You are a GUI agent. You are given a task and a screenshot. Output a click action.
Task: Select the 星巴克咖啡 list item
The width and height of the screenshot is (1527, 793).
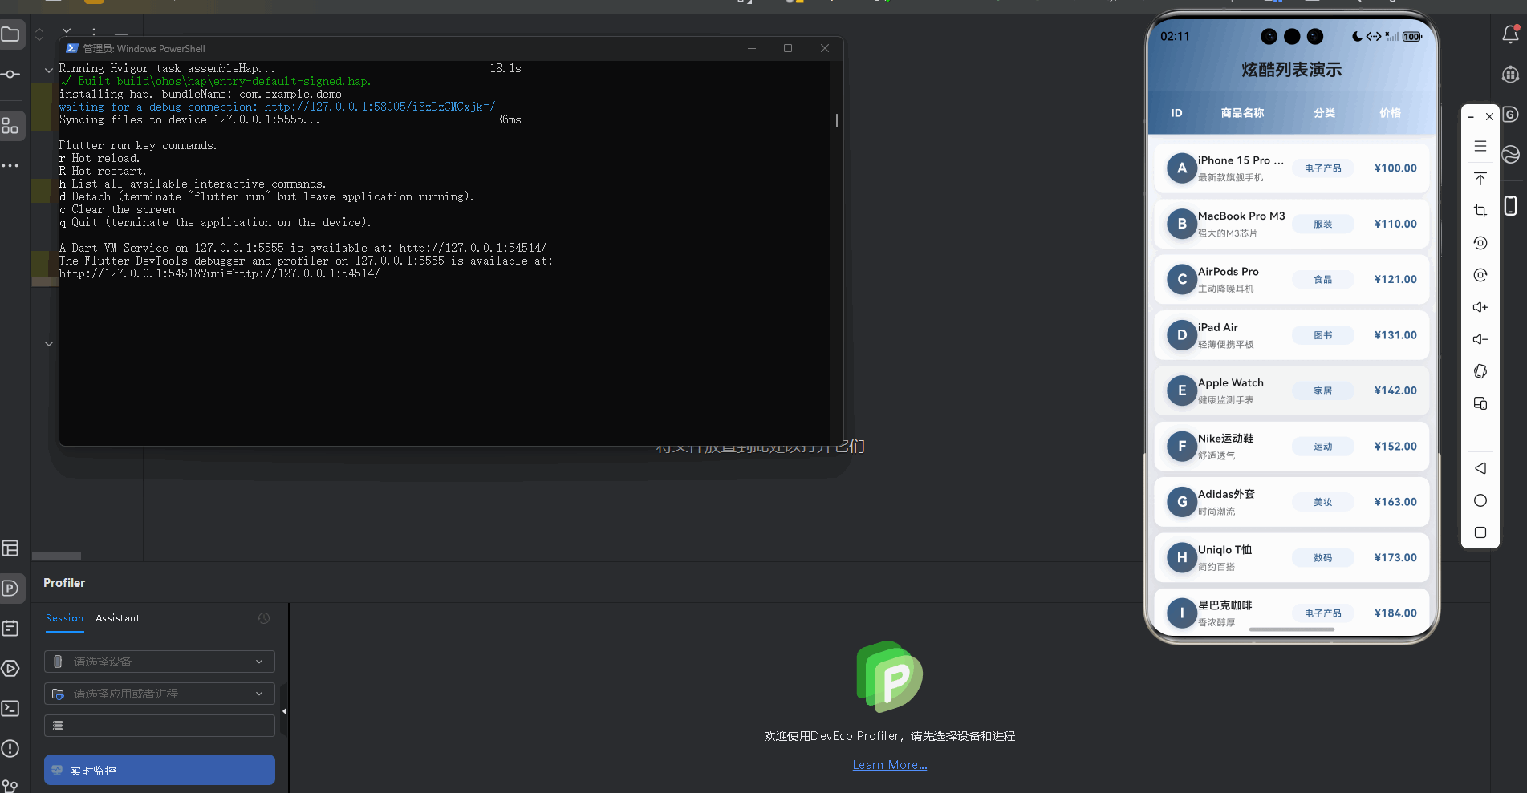coord(1291,612)
